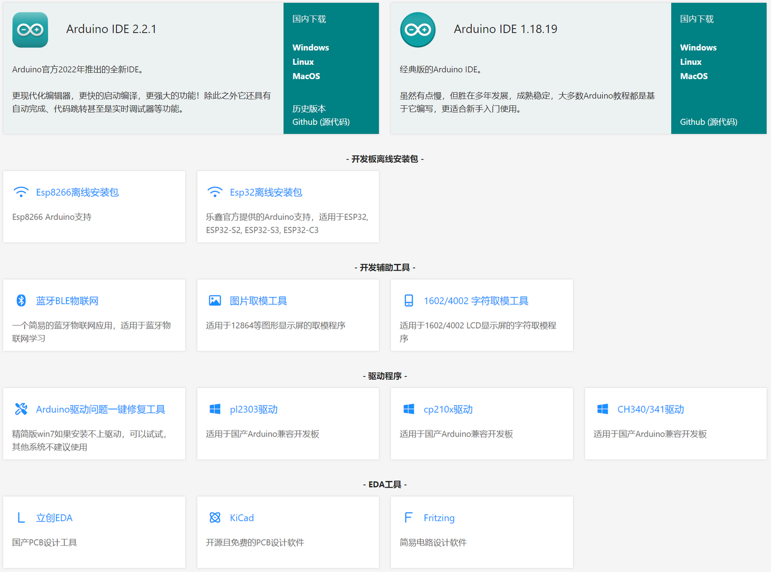The width and height of the screenshot is (771, 572).
Task: Open the Windows download for Arduino IDE 2.2.1
Action: pyautogui.click(x=311, y=47)
